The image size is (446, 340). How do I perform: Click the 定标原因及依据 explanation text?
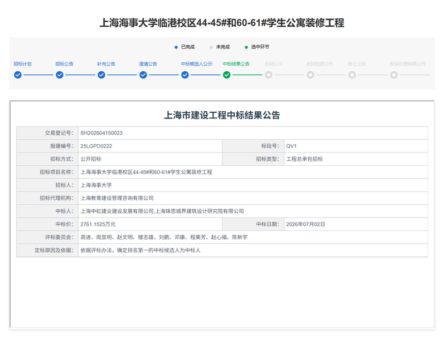pyautogui.click(x=140, y=250)
